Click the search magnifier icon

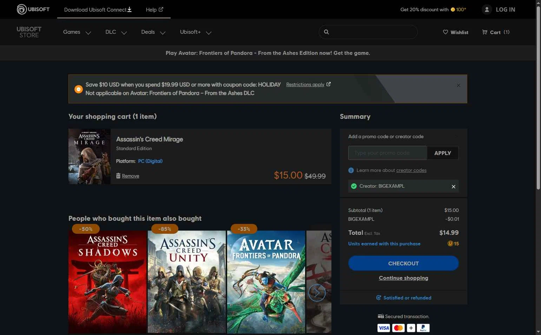pos(326,32)
